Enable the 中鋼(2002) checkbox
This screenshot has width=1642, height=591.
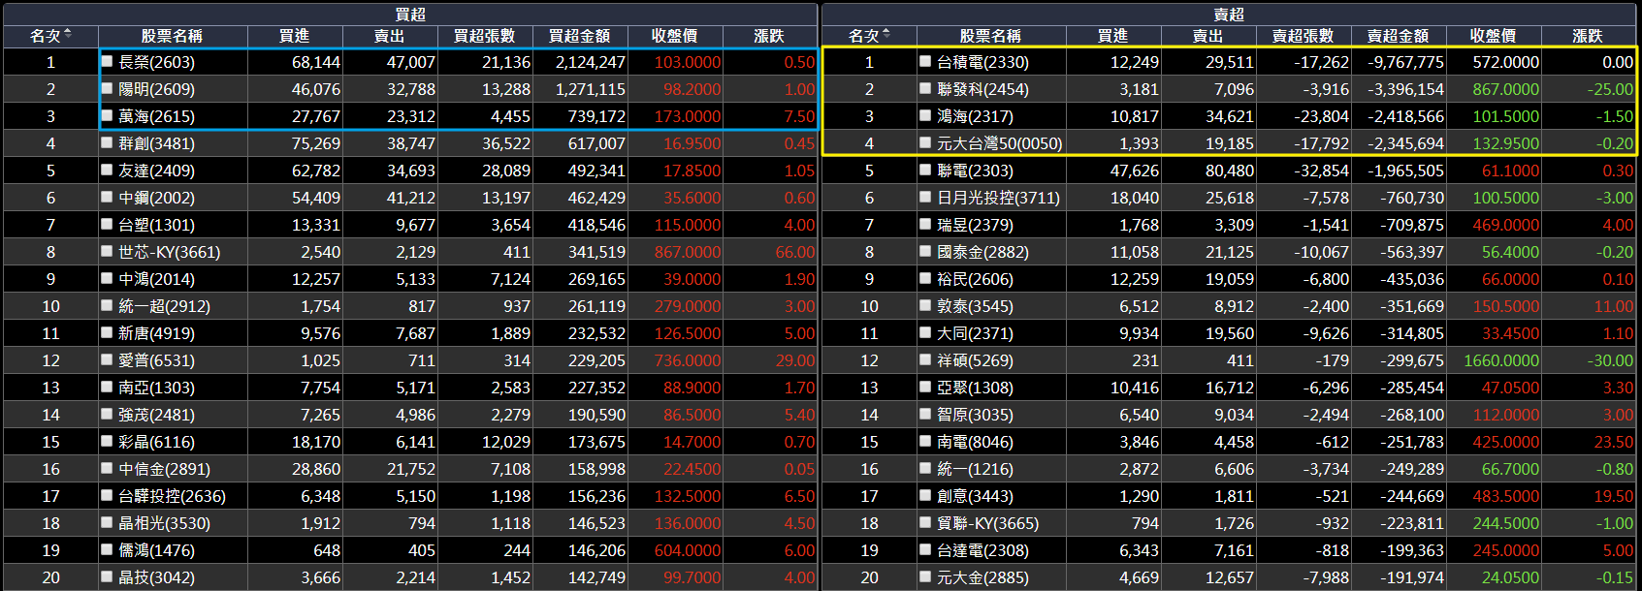click(x=108, y=197)
